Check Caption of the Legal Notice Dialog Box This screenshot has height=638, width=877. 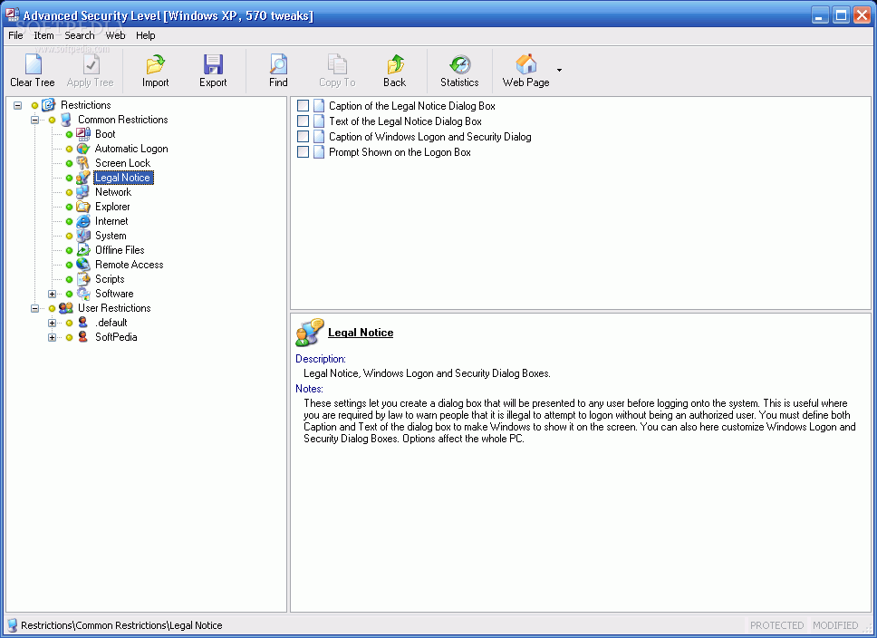coord(303,105)
